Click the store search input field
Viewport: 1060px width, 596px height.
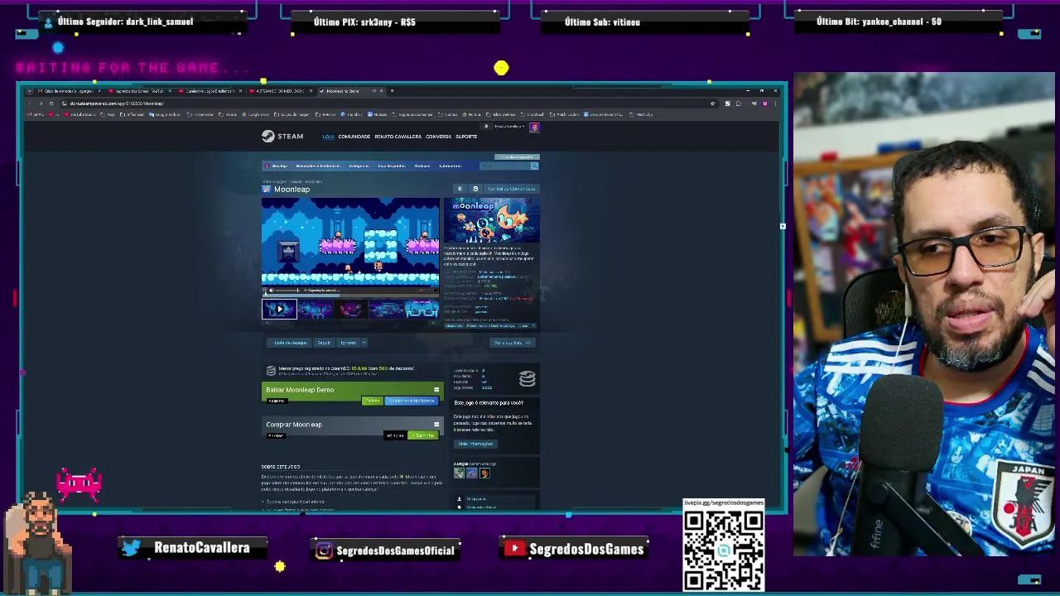click(504, 166)
